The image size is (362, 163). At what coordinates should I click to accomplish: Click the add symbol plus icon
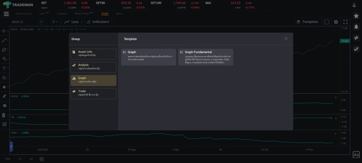pyautogui.click(x=41, y=22)
